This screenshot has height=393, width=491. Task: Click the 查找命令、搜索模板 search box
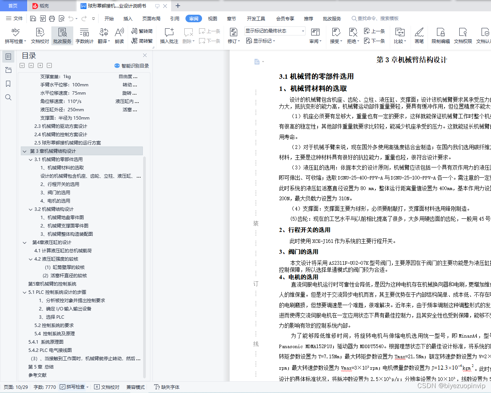click(x=375, y=18)
